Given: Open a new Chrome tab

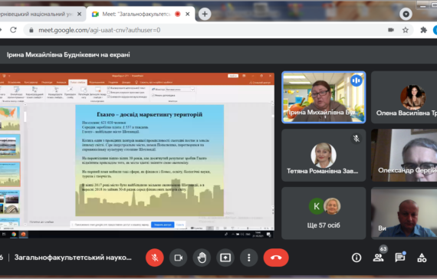Looking at the screenshot, I should coord(205,14).
